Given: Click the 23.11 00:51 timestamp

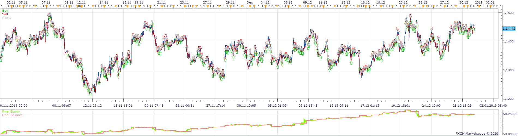Looking at the screenshot, I should (185, 106).
